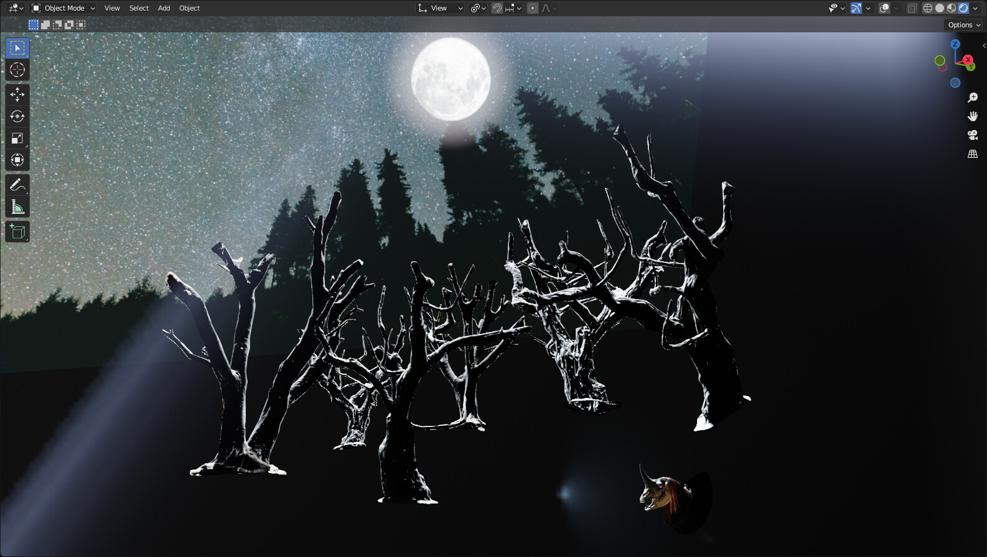Switch to Material Preview shading
The height and width of the screenshot is (557, 987).
click(x=952, y=8)
